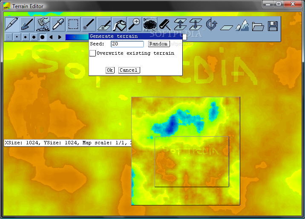The image size is (305, 219).
Task: Click the mountain generate terrain icon
Action: [242, 25]
